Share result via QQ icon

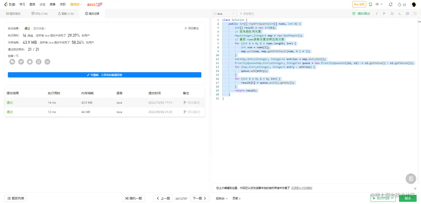[30, 62]
